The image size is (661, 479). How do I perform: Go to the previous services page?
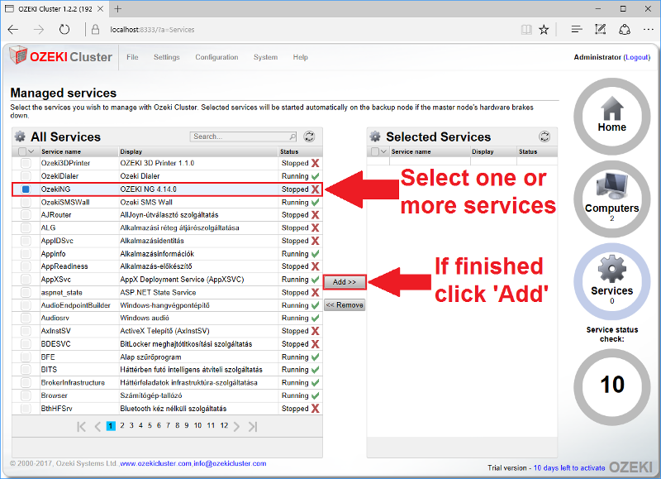pyautogui.click(x=97, y=426)
